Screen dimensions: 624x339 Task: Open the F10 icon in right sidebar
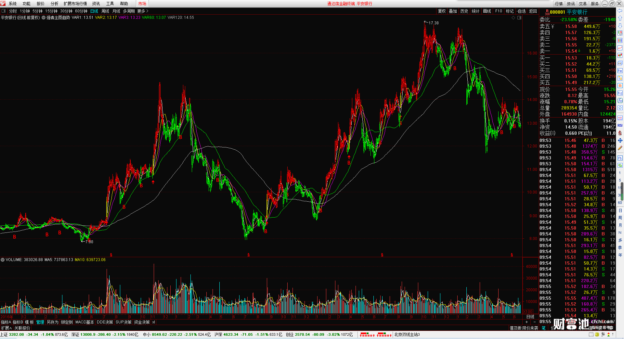click(620, 70)
